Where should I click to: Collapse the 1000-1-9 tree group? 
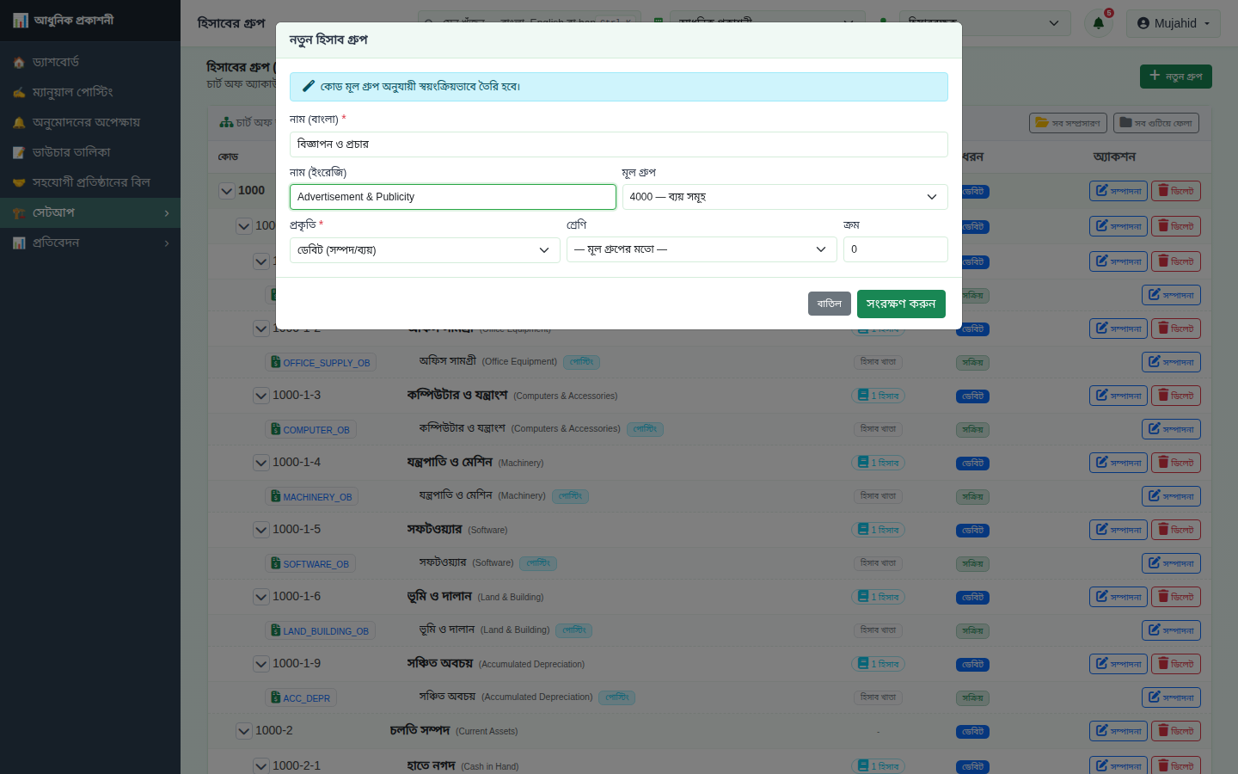pos(261,664)
